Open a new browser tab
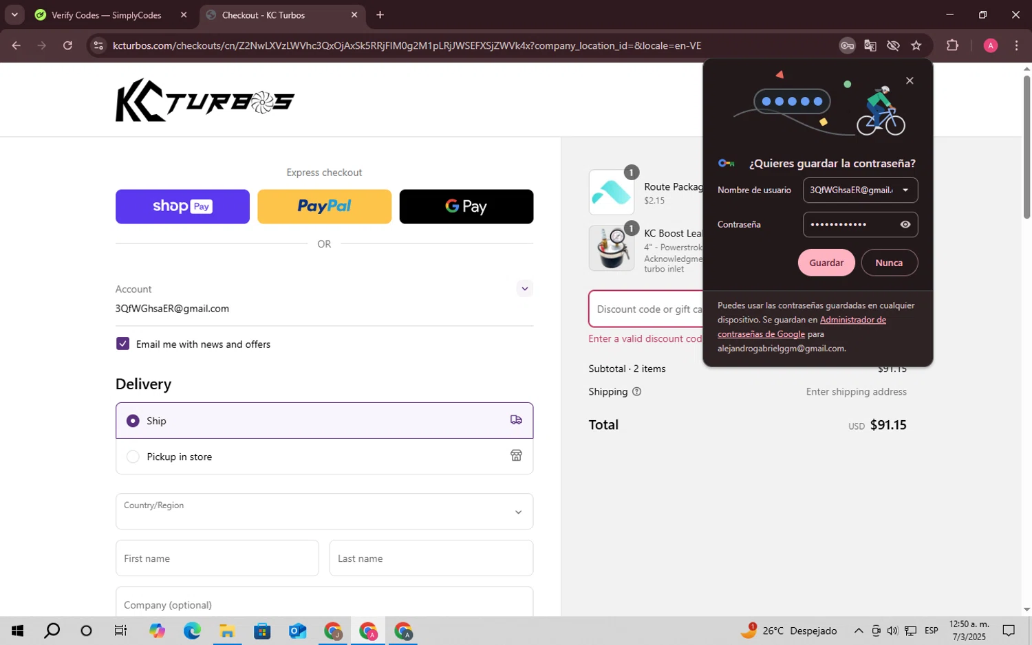The image size is (1032, 645). 380,15
